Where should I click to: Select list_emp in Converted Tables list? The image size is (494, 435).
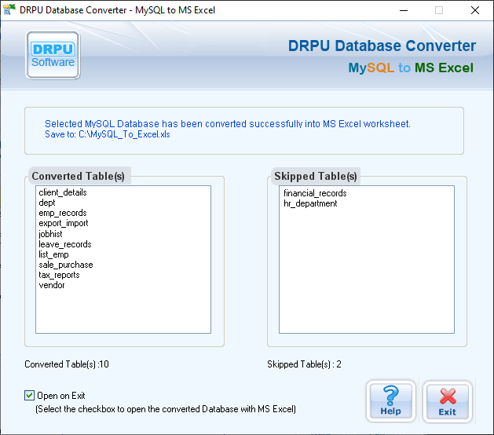coord(53,254)
